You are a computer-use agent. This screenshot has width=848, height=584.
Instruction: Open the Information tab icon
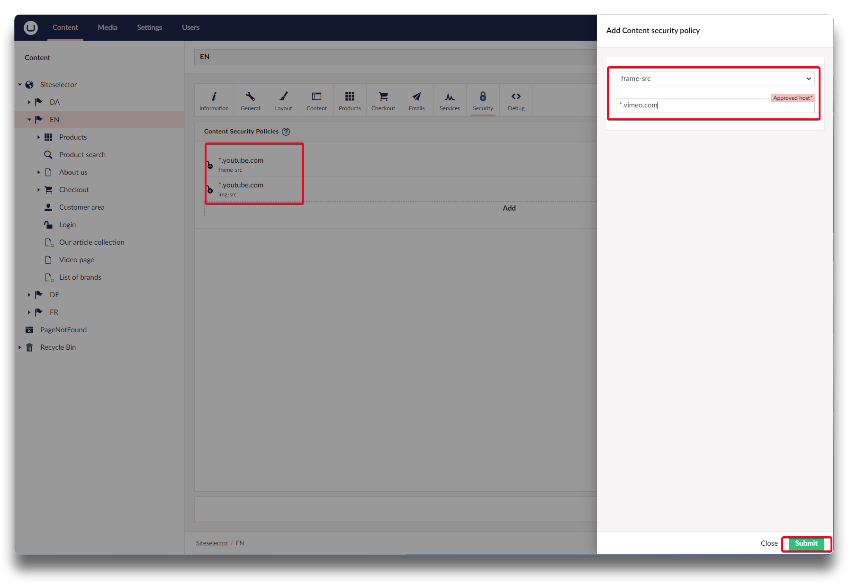click(x=214, y=97)
